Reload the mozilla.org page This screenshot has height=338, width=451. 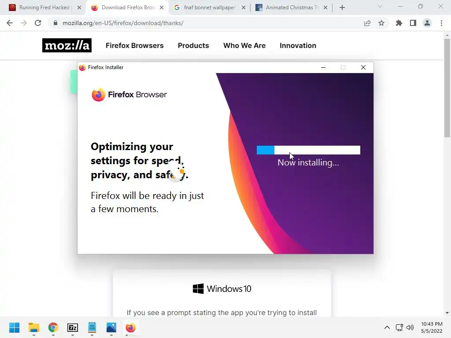pos(38,23)
